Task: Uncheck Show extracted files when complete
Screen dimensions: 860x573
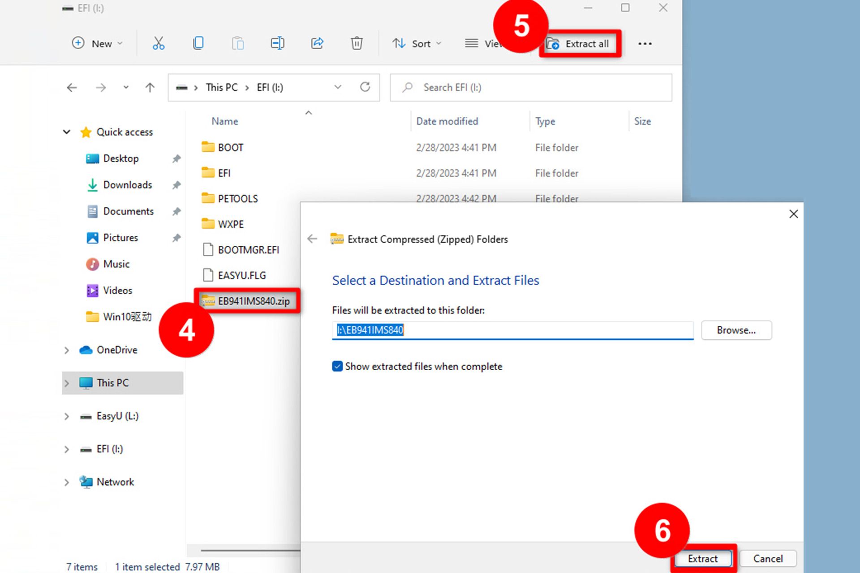Action: click(x=337, y=367)
